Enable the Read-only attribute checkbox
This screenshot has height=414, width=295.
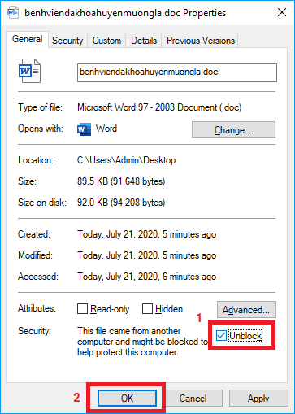click(x=82, y=309)
